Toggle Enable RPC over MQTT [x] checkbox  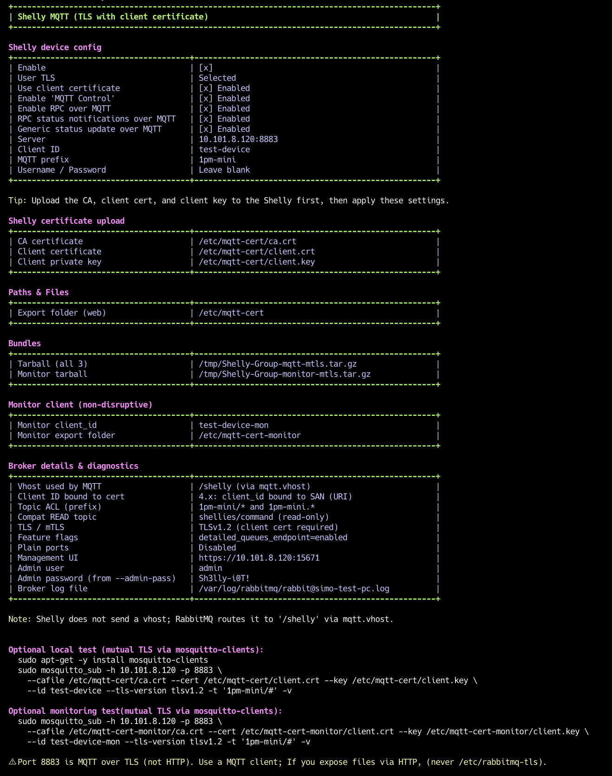(205, 109)
